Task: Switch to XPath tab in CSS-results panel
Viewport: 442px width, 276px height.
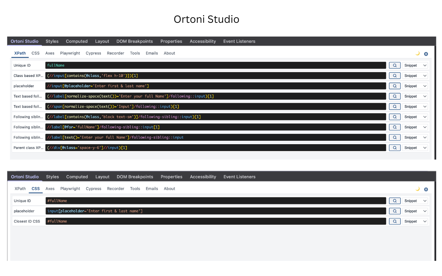Action: click(x=20, y=189)
